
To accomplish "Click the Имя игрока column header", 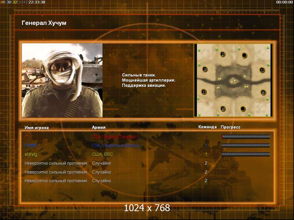I will coord(37,128).
